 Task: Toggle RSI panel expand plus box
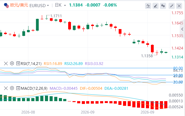click(18, 64)
